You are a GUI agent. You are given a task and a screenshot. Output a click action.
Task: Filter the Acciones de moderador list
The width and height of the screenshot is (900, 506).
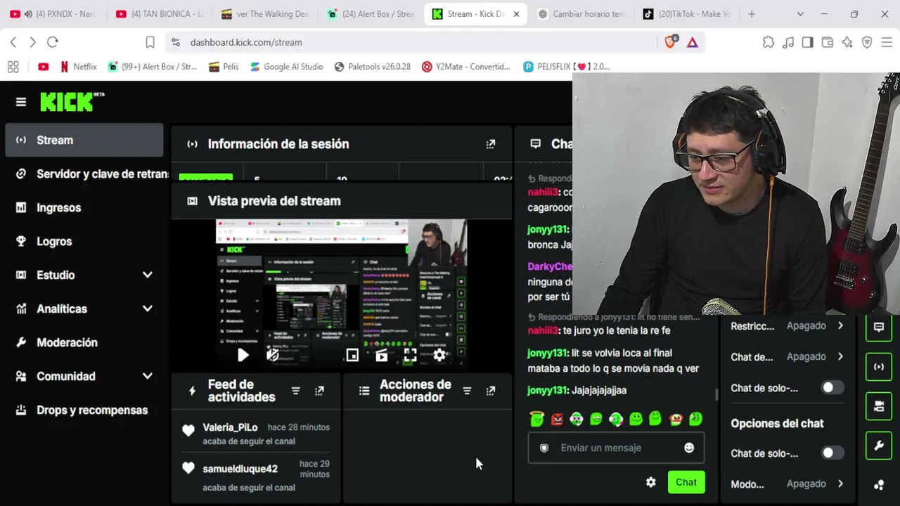click(467, 391)
